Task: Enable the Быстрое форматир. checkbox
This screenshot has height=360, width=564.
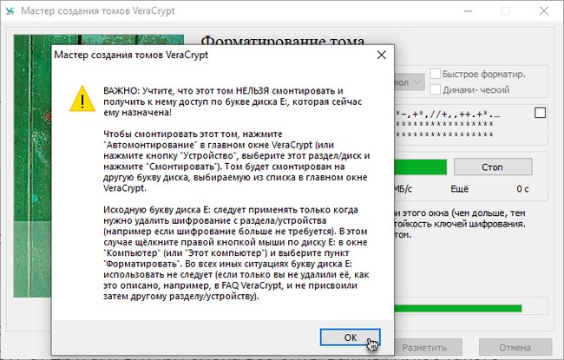Action: 436,74
